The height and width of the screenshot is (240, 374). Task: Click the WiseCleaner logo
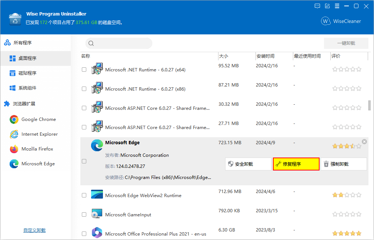341,21
